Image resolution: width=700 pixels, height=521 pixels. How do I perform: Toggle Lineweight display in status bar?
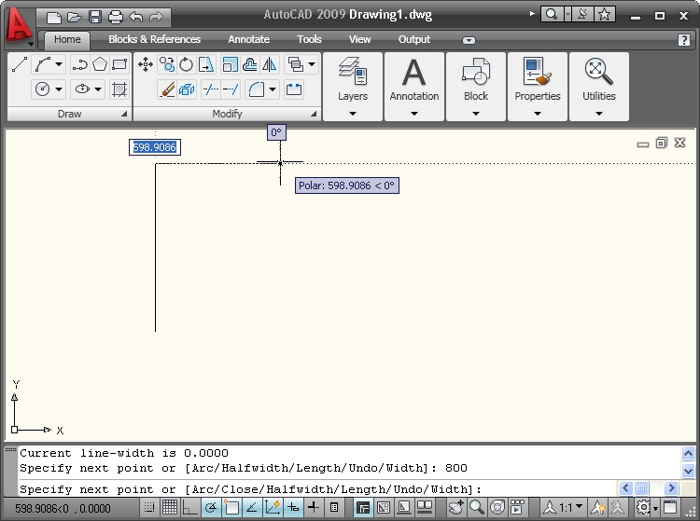point(314,507)
